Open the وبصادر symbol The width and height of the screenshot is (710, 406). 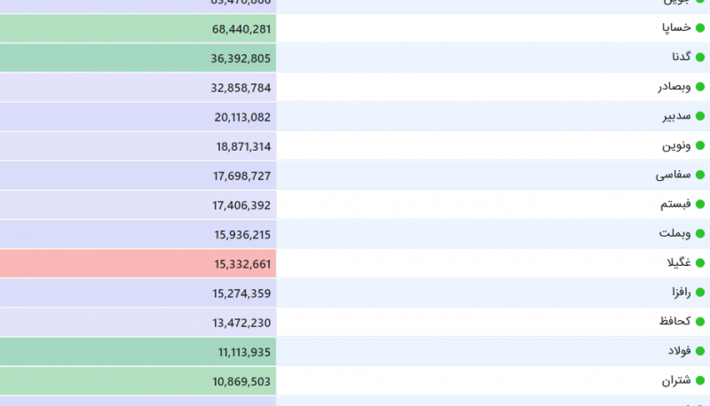point(674,86)
